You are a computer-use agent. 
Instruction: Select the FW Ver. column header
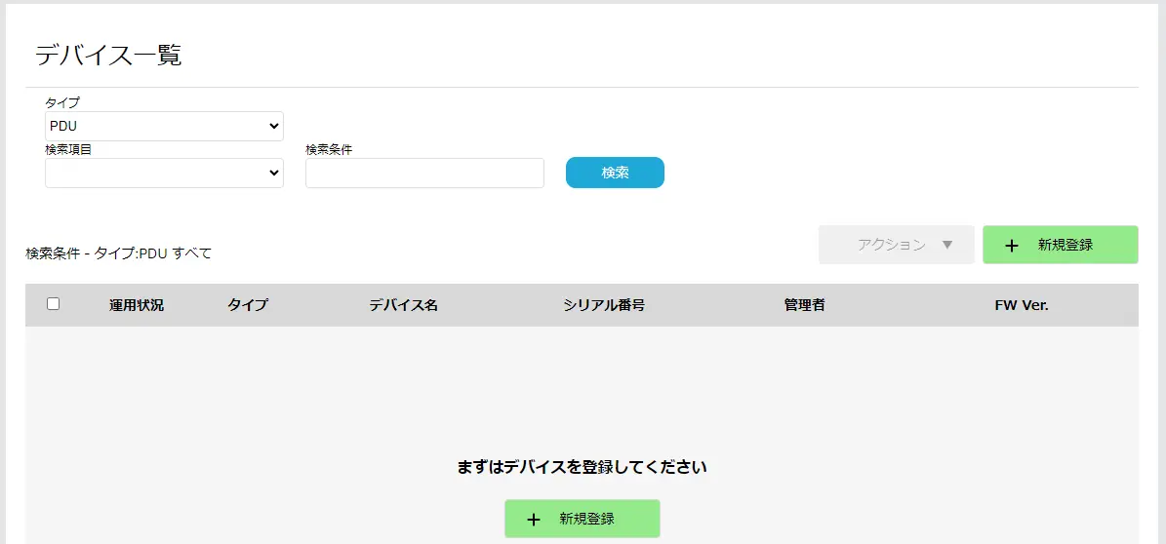(1022, 305)
